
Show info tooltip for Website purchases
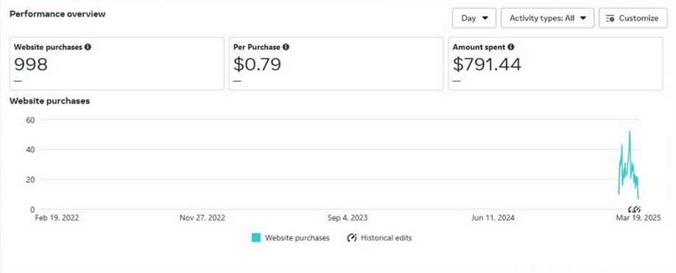click(x=88, y=47)
